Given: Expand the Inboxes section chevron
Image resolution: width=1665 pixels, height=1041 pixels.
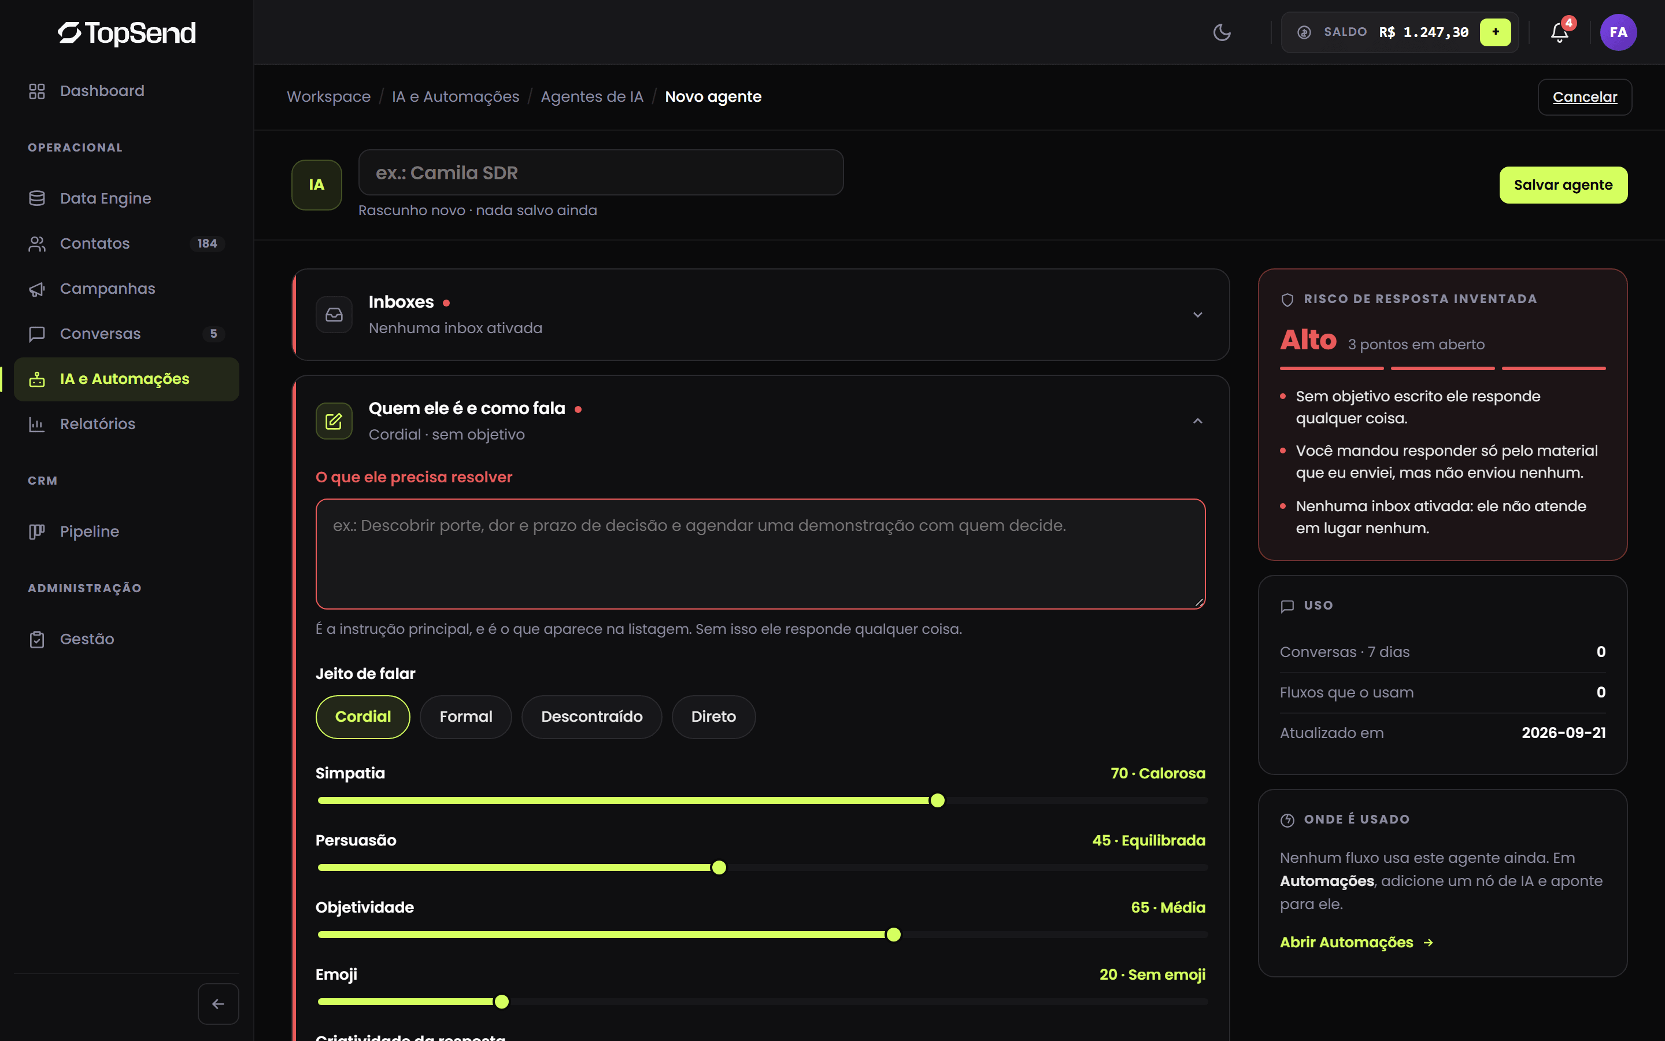Looking at the screenshot, I should point(1198,315).
